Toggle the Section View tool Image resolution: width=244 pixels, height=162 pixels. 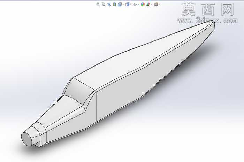coord(114,5)
